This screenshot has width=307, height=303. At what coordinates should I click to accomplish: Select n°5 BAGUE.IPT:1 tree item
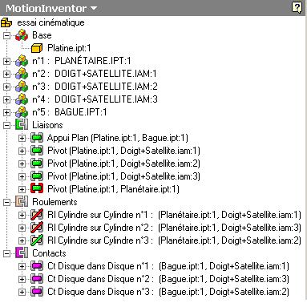pyautogui.click(x=70, y=112)
